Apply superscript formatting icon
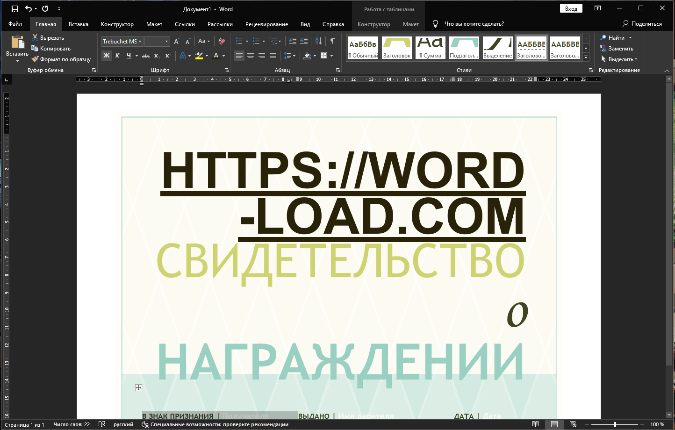 (168, 56)
